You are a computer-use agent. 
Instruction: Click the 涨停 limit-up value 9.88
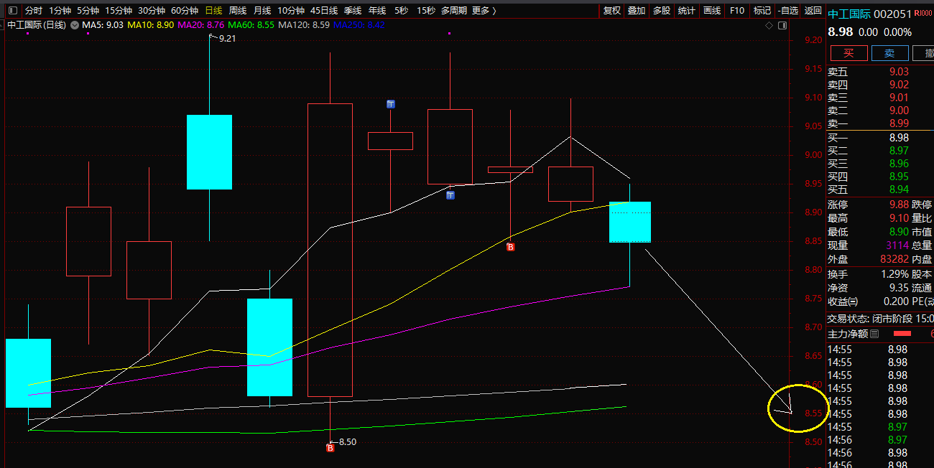tap(899, 205)
